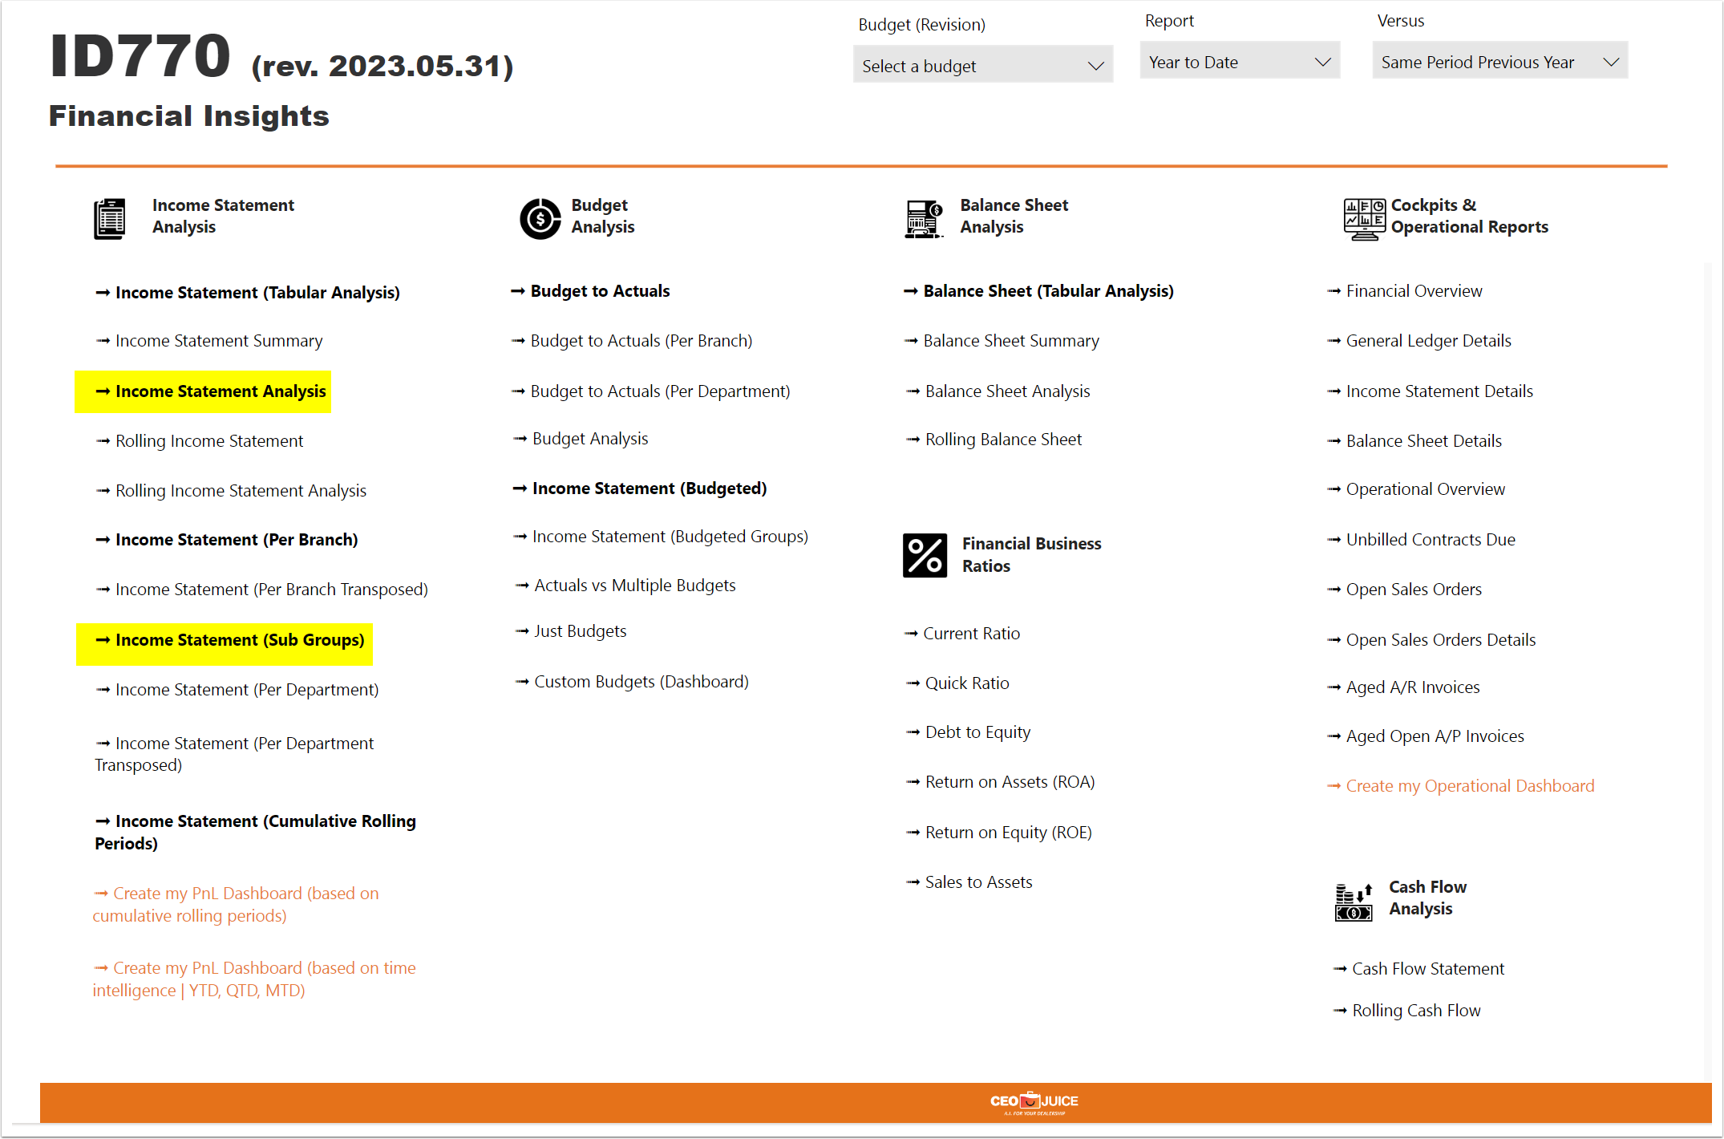The image size is (1724, 1139).
Task: Click the Financial Business Ratios percent icon
Action: [x=925, y=555]
